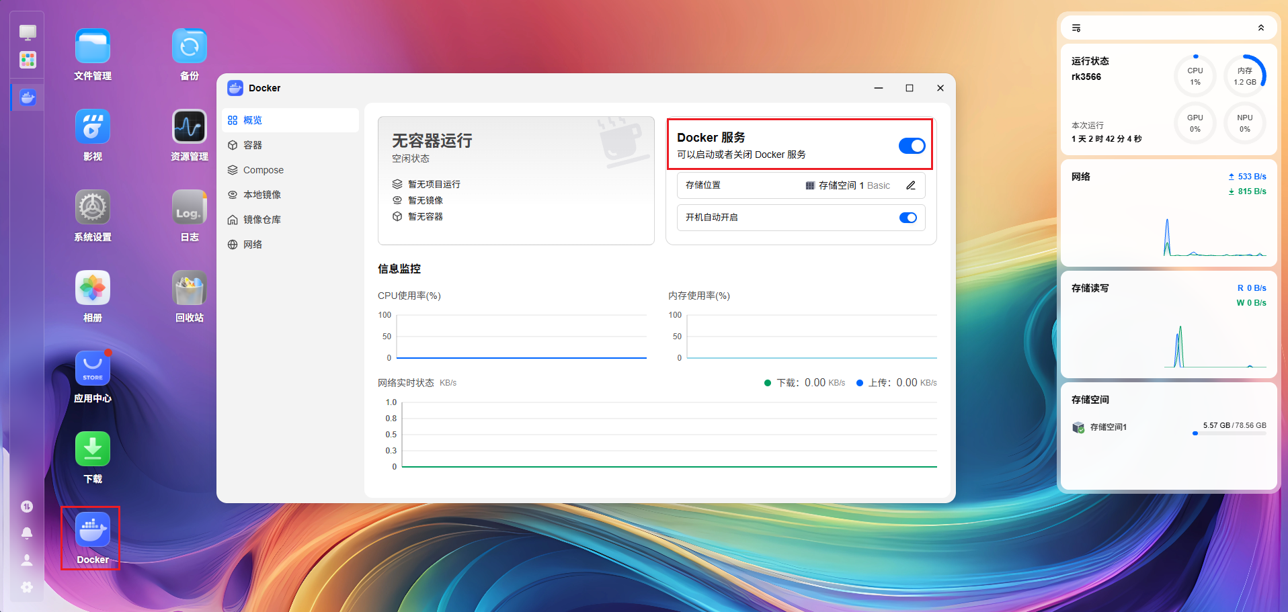Image resolution: width=1288 pixels, height=612 pixels.
Task: Launch the 相册 photo album app
Action: pos(93,288)
